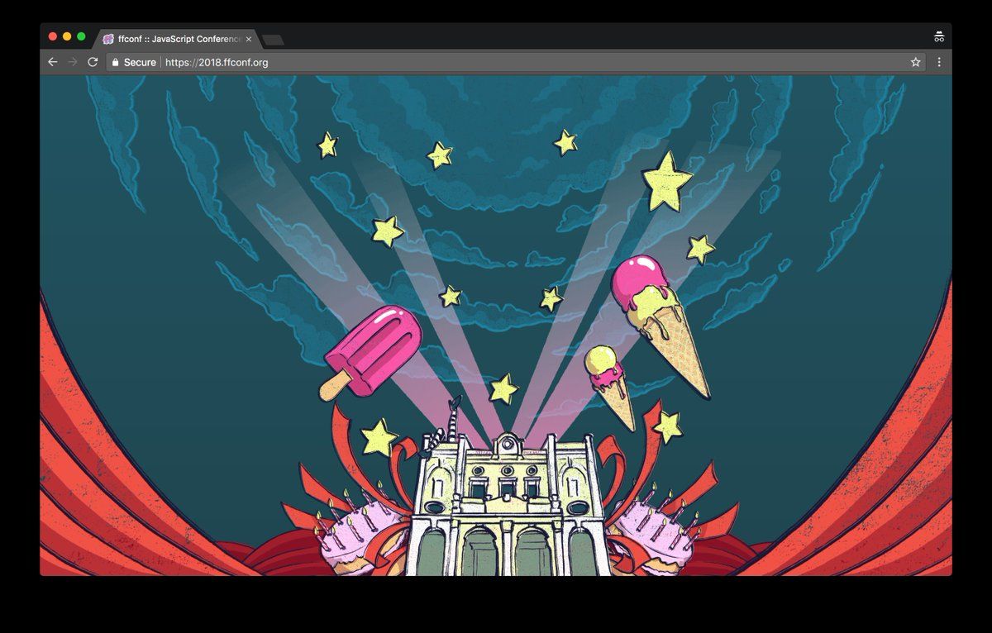Click the incognito mode icon
Screen dimensions: 992x633
click(x=938, y=37)
